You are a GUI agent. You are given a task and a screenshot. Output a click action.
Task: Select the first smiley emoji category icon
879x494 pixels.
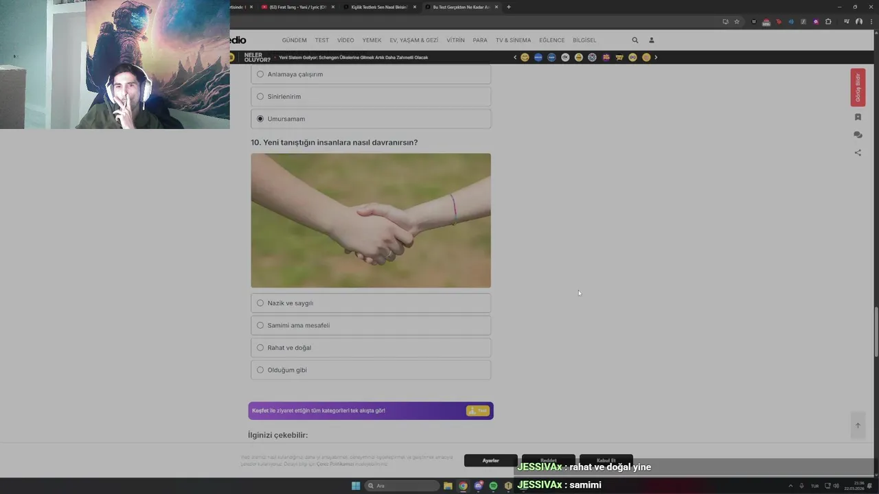(x=525, y=58)
